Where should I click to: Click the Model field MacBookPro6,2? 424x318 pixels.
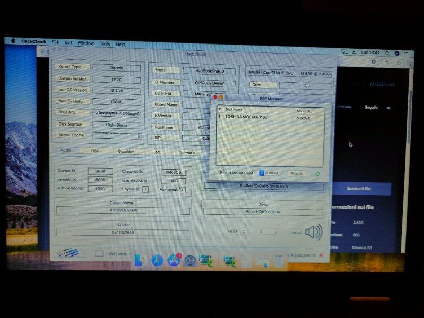coord(209,71)
